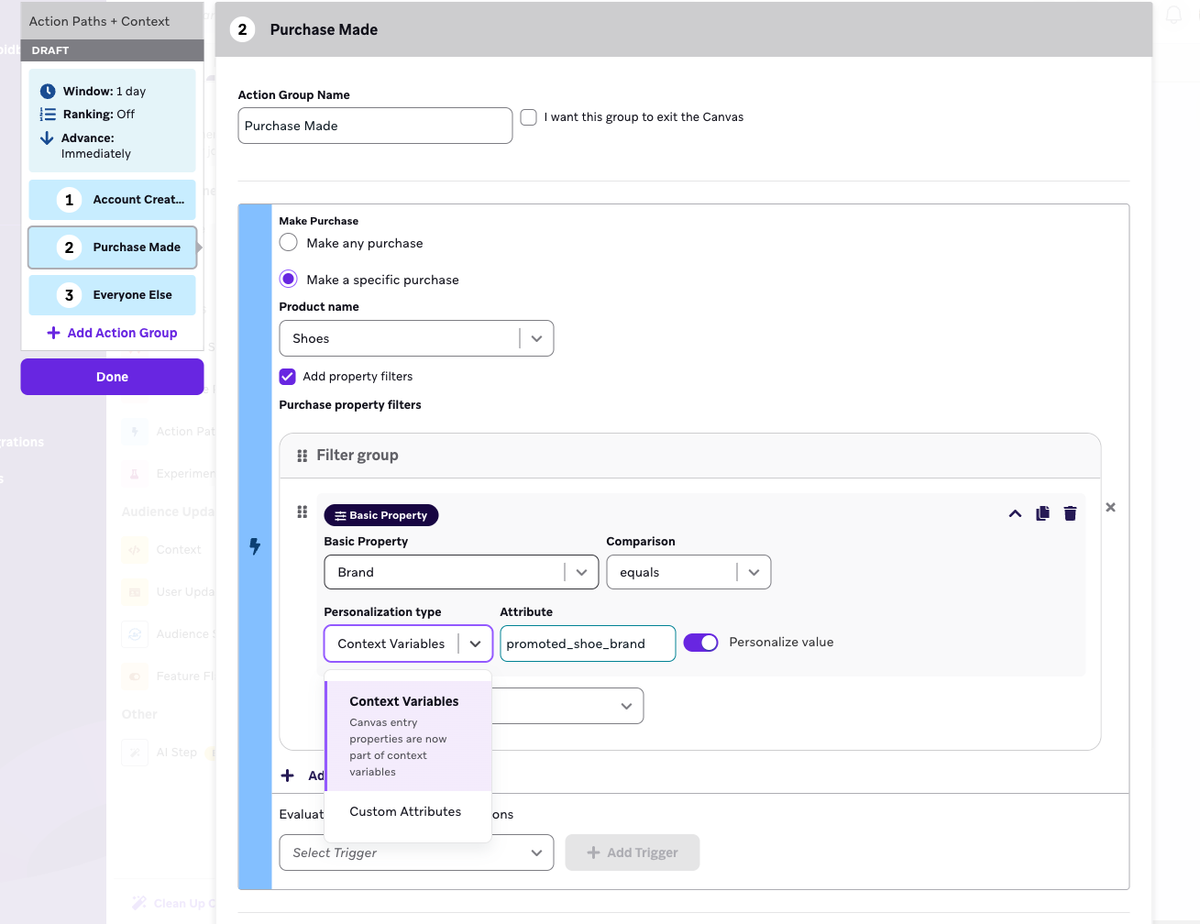Delete the Basic Property filter with the trash icon
Screen dimensions: 1200x924
pyautogui.click(x=1070, y=513)
